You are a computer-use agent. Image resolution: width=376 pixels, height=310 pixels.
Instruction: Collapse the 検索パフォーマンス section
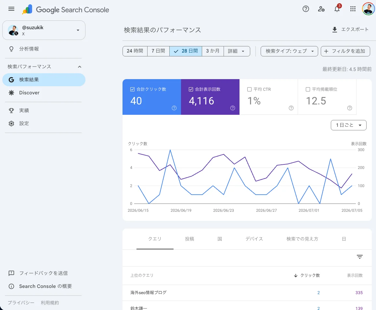[x=80, y=67]
